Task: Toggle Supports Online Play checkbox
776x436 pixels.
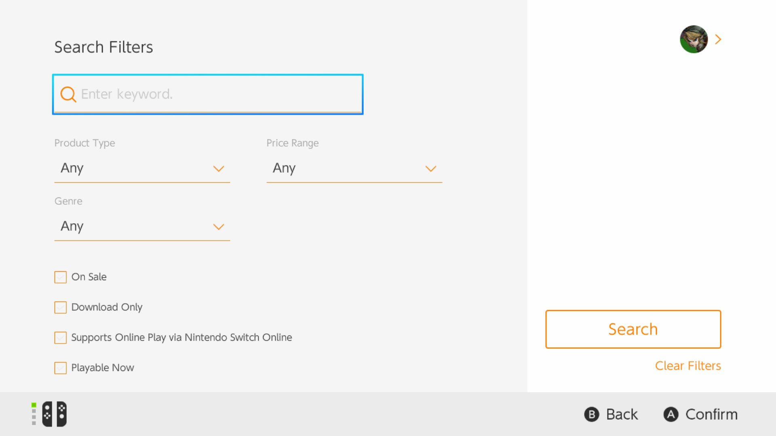Action: coord(61,338)
